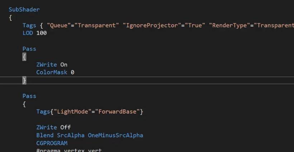Click the "IgnoreProjector" string
This screenshot has height=152, width=294.
point(152,26)
